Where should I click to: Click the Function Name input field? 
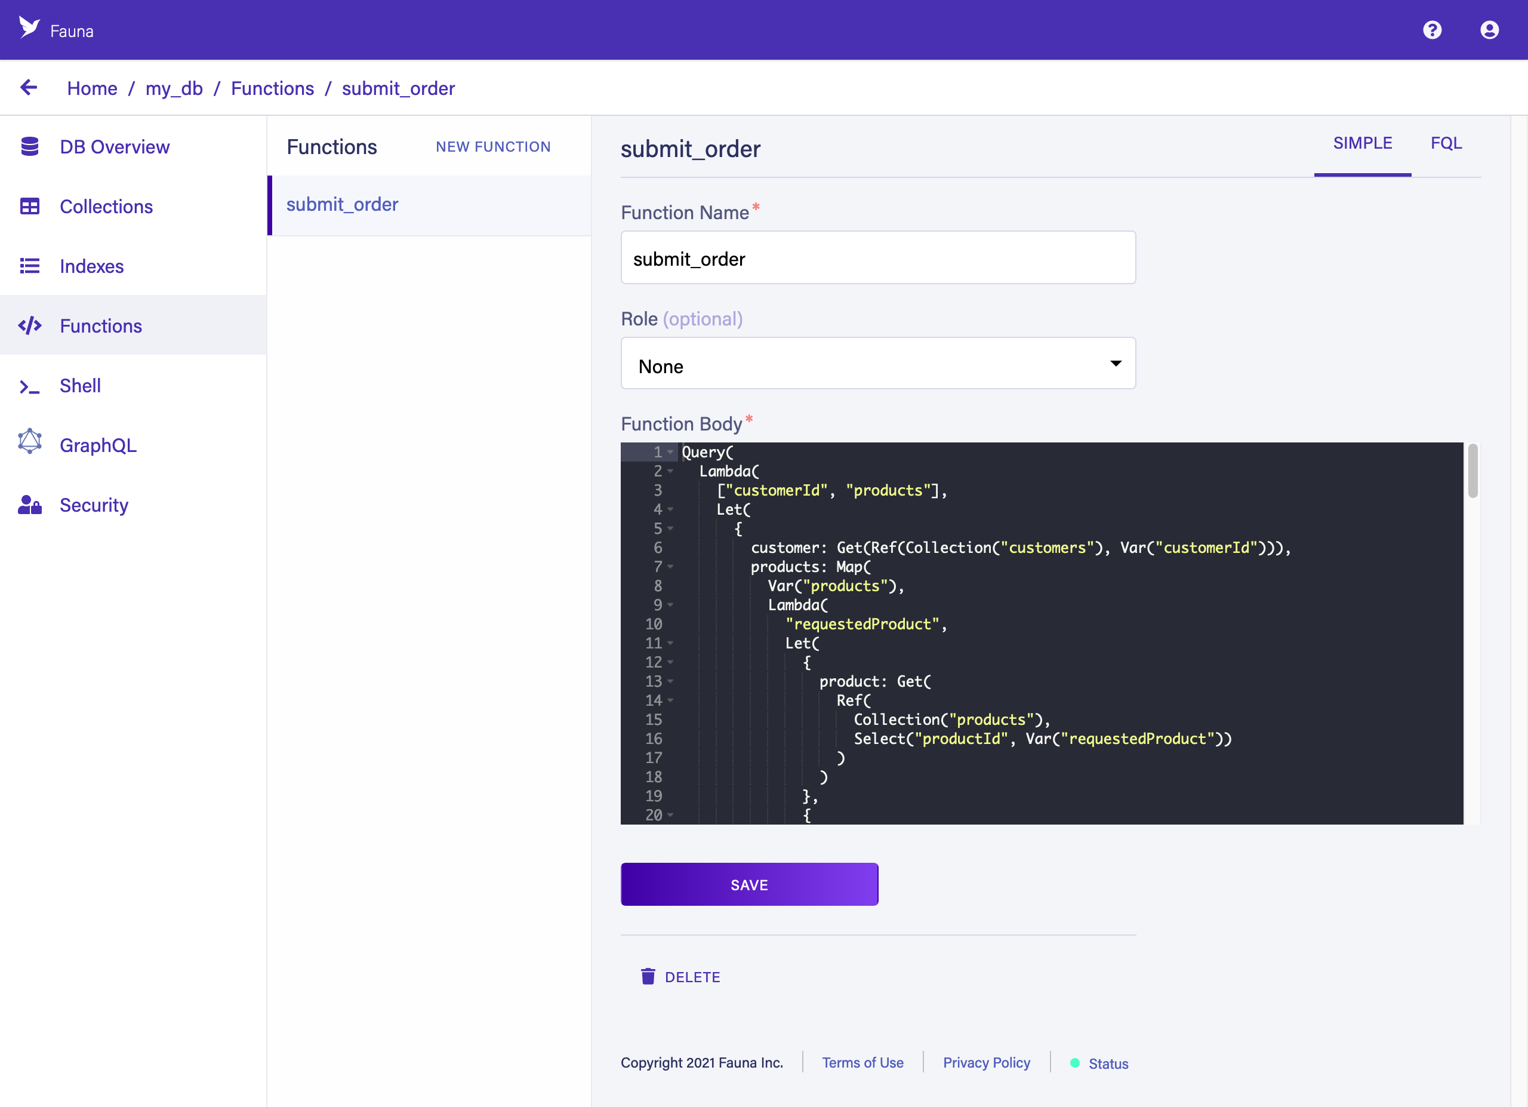pyautogui.click(x=878, y=259)
